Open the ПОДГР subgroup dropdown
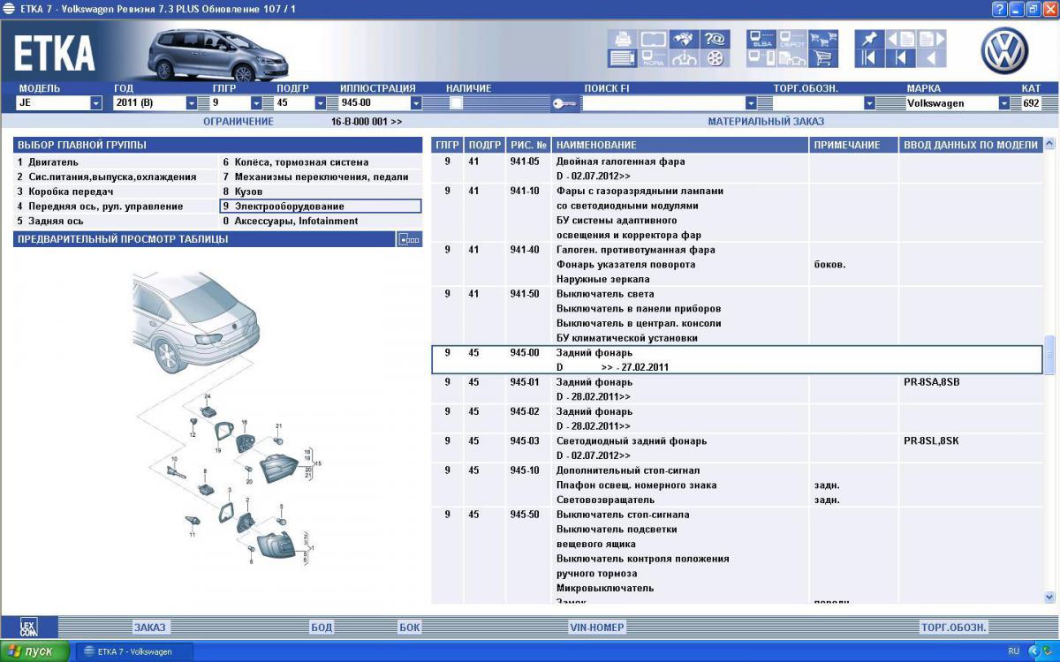 pos(321,103)
